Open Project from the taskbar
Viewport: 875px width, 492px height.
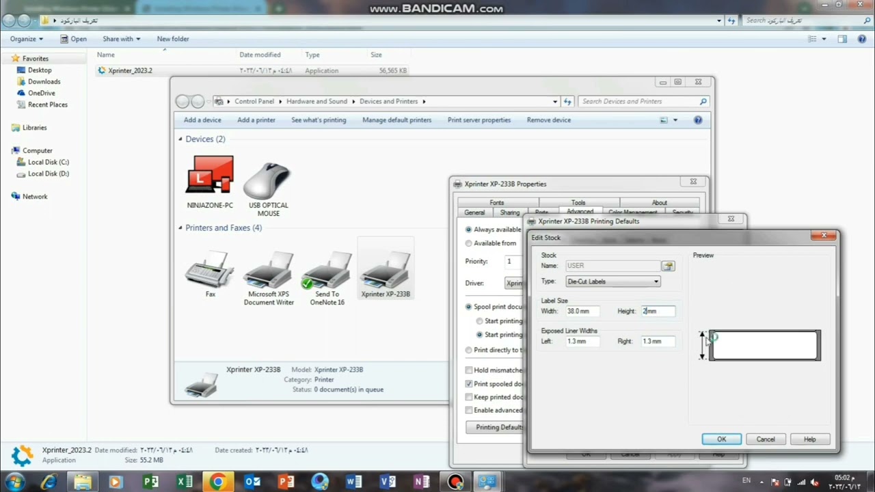(150, 482)
